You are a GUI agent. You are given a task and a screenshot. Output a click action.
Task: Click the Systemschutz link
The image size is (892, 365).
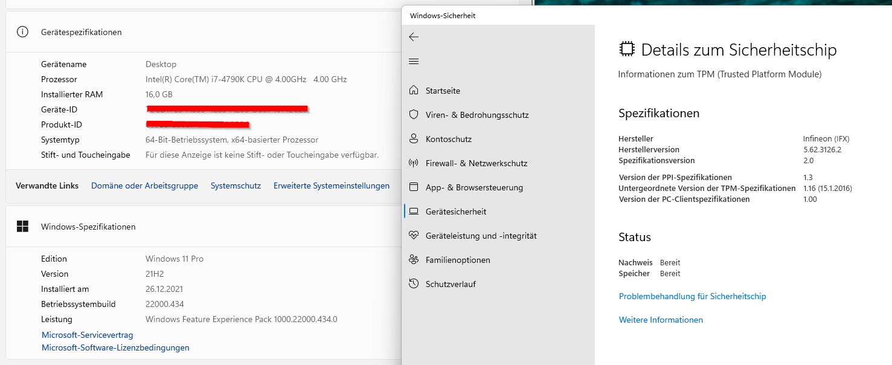(236, 186)
